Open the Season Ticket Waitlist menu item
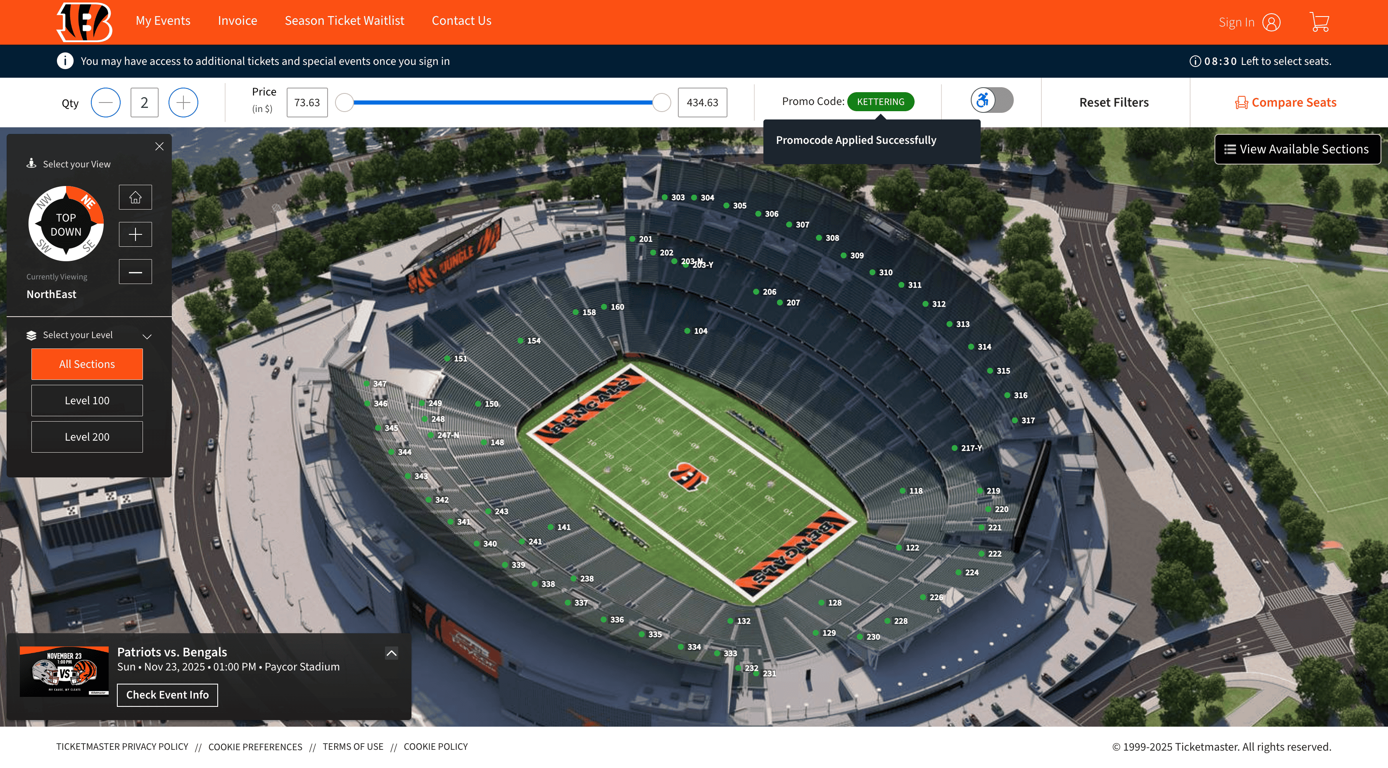This screenshot has height=768, width=1388. click(344, 21)
